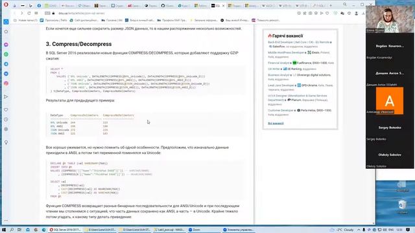Screen dimensions: 415x233
Task: Open the green WhatsApp sidebar icon
Action: click(x=6, y=54)
